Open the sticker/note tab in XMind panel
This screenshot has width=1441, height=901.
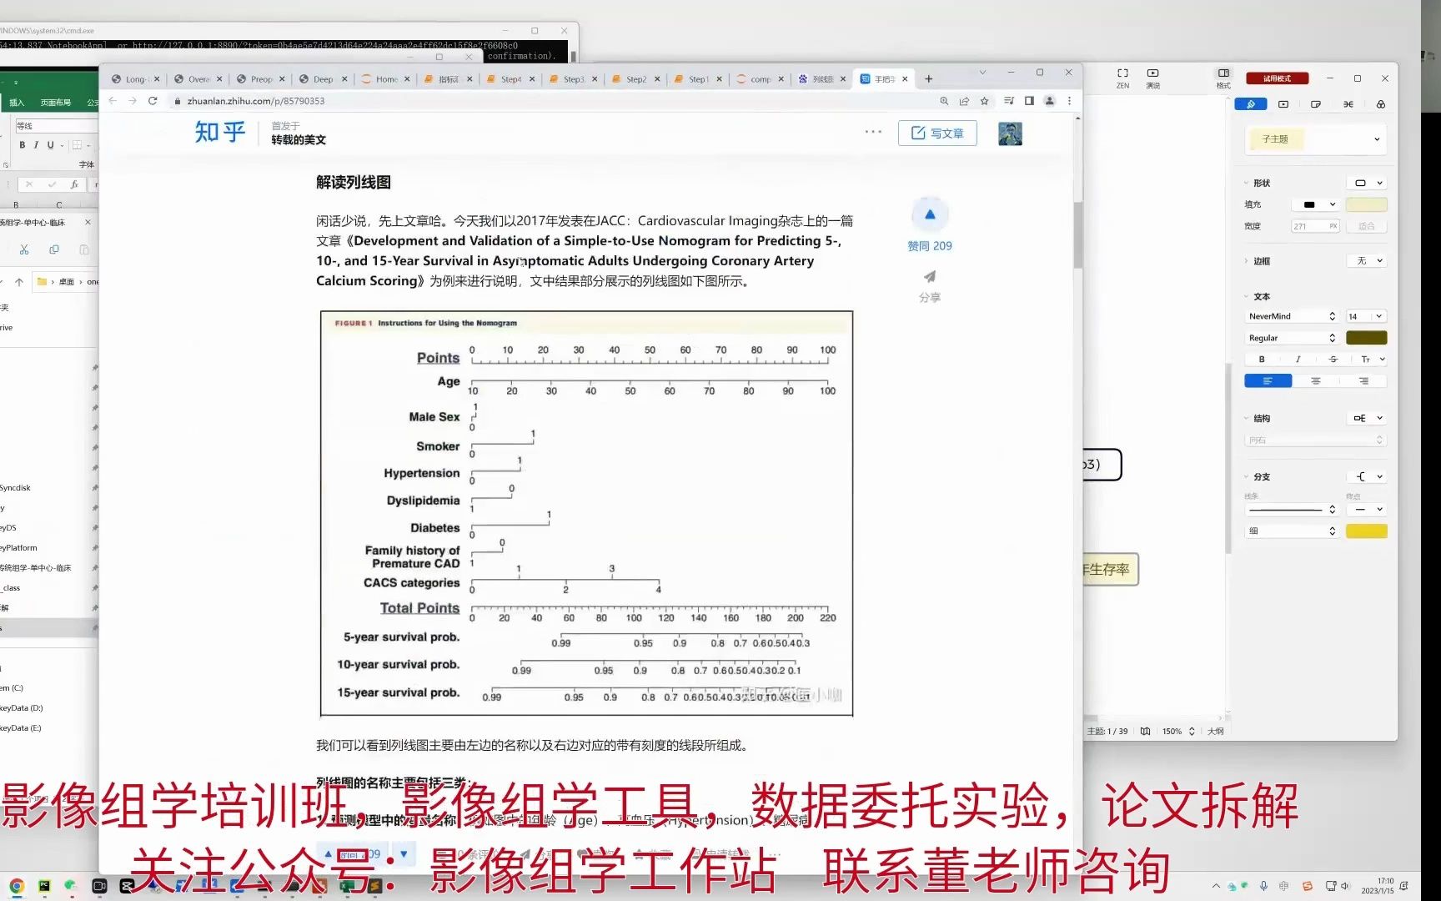pos(1316,104)
